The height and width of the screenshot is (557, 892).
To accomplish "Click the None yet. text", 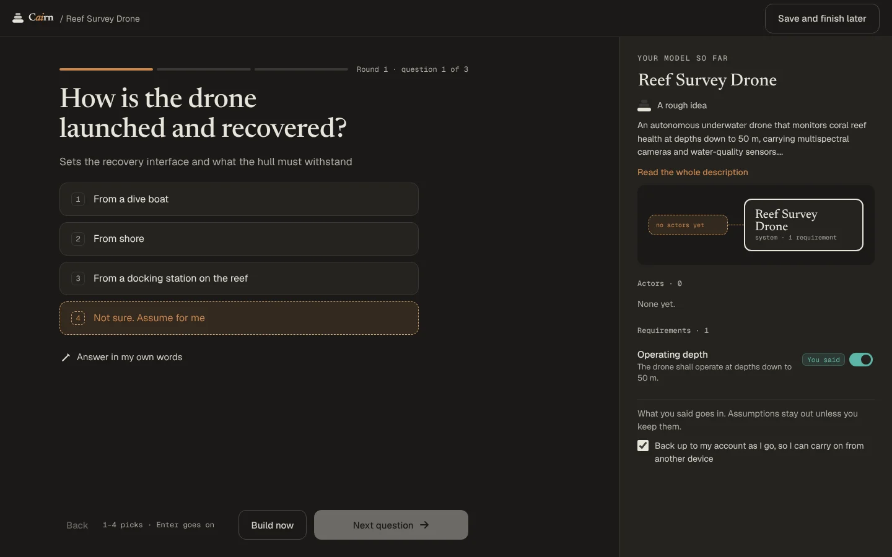I will click(x=656, y=304).
